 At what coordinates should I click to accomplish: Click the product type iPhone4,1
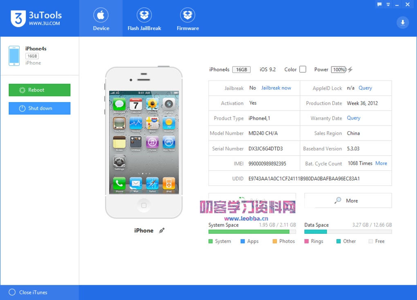pos(259,118)
